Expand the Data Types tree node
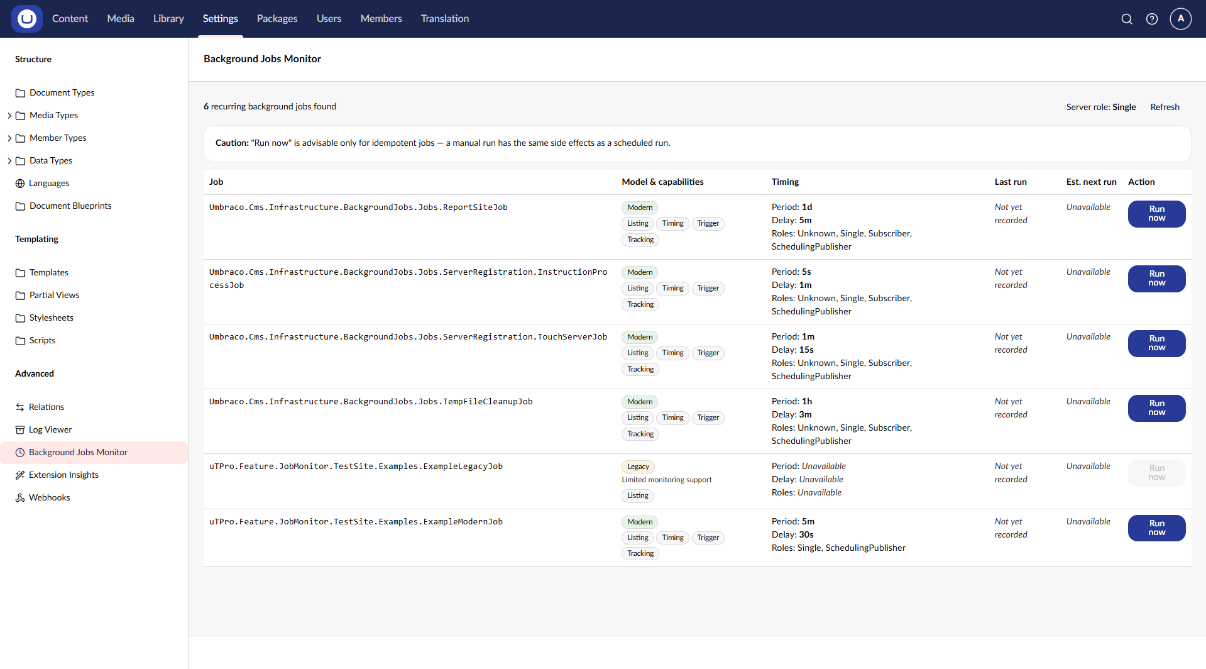This screenshot has width=1206, height=669. (9, 161)
